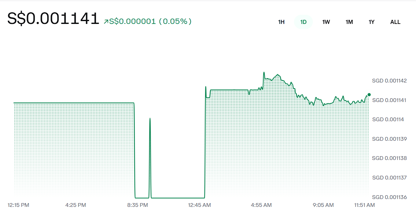Screen dimensions: 416x222
Task: Click the 11:51 AM time label
Action: click(x=364, y=205)
